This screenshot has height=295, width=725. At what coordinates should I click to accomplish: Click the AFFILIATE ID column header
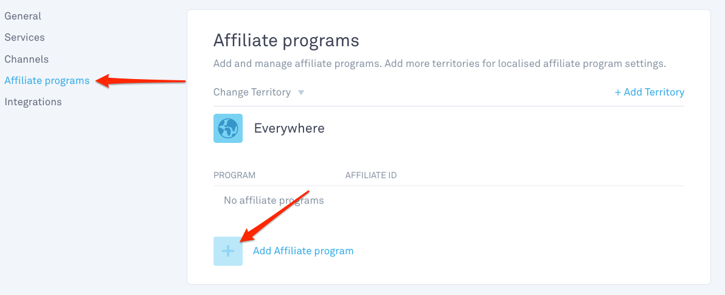point(371,175)
